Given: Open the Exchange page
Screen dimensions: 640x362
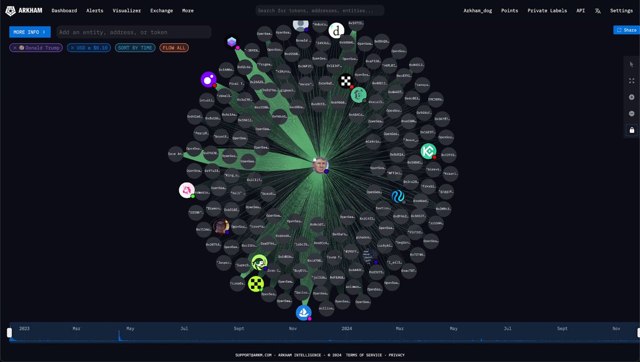Looking at the screenshot, I should (x=162, y=11).
